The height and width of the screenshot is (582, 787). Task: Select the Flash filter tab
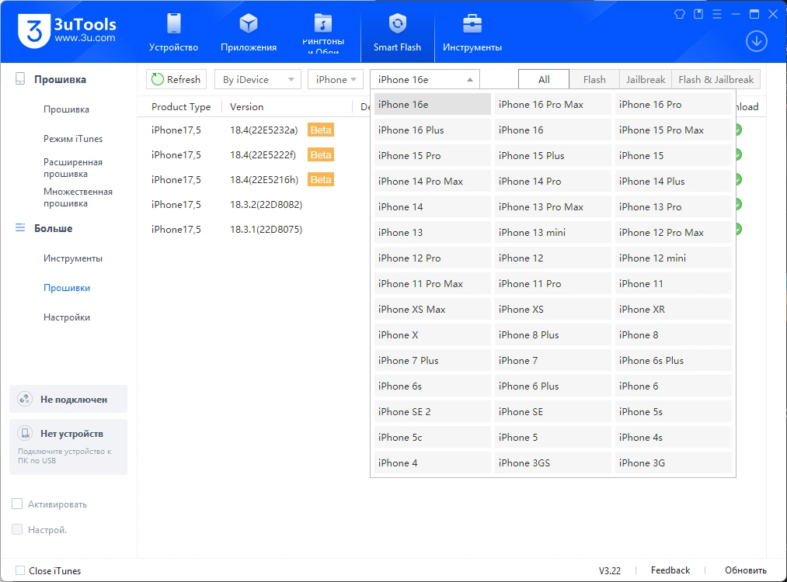coord(594,79)
